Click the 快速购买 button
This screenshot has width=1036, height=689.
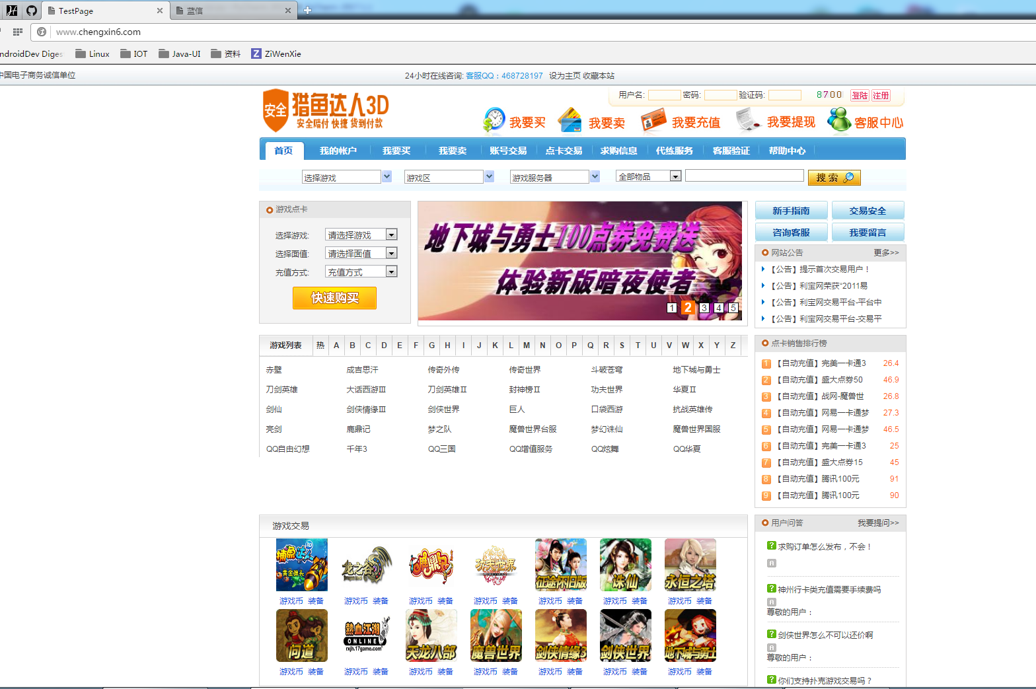[335, 298]
